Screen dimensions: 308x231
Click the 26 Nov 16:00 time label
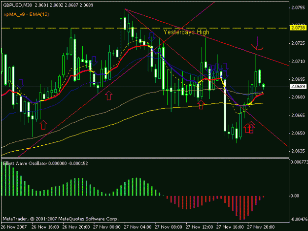click(x=45, y=227)
